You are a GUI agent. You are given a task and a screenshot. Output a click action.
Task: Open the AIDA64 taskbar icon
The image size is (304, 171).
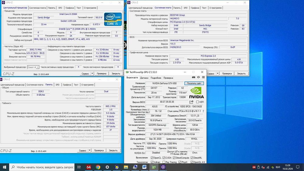(x=88, y=167)
